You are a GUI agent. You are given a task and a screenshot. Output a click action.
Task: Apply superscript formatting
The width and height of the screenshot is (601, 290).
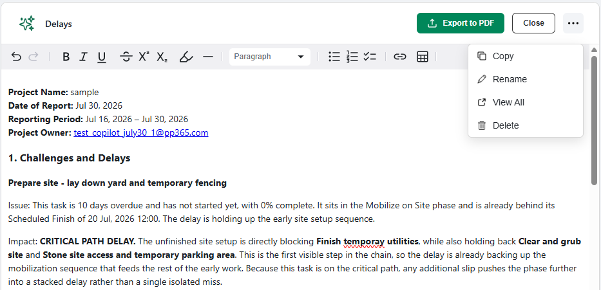click(x=144, y=57)
